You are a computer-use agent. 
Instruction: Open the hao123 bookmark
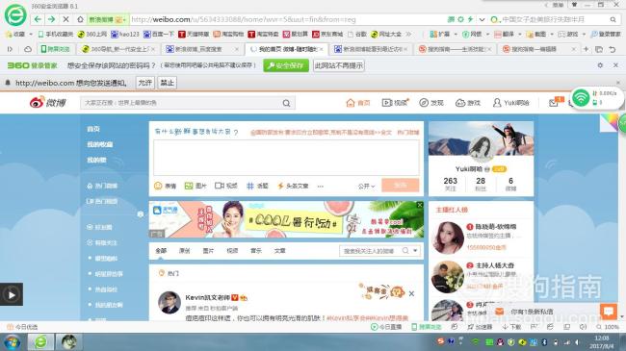coord(125,35)
